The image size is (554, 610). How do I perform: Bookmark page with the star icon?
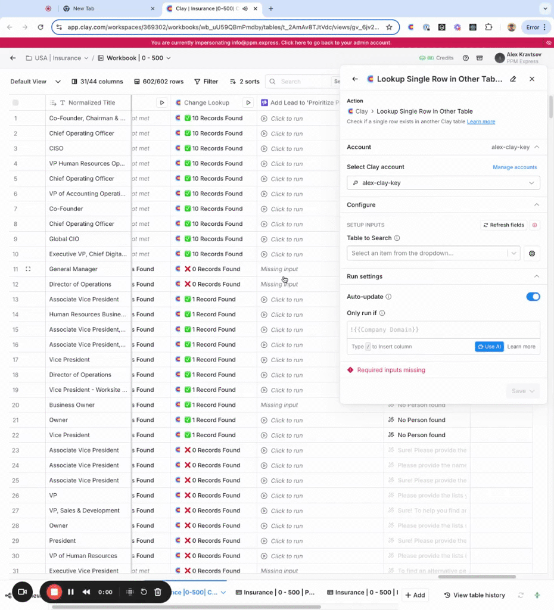pyautogui.click(x=389, y=27)
